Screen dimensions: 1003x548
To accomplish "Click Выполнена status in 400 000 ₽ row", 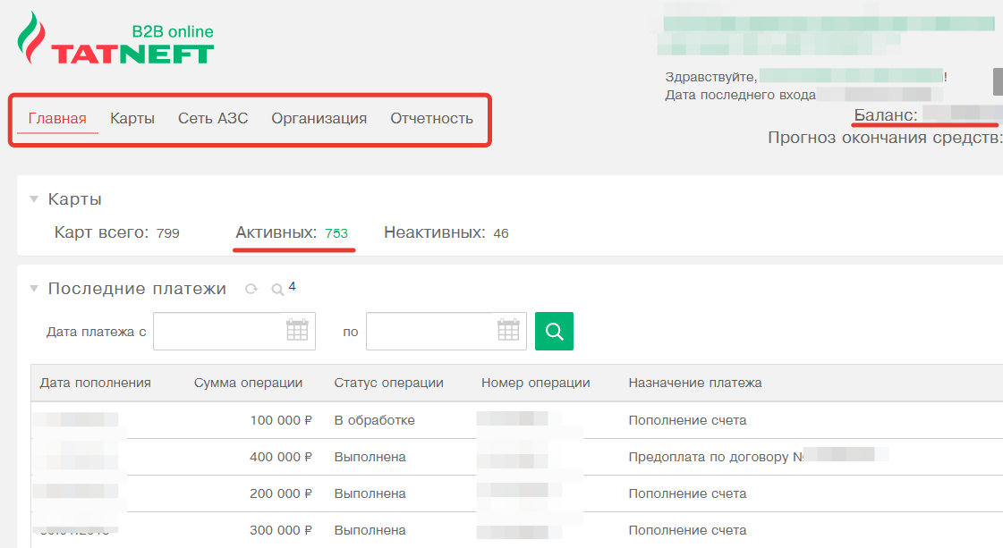I will pos(370,457).
